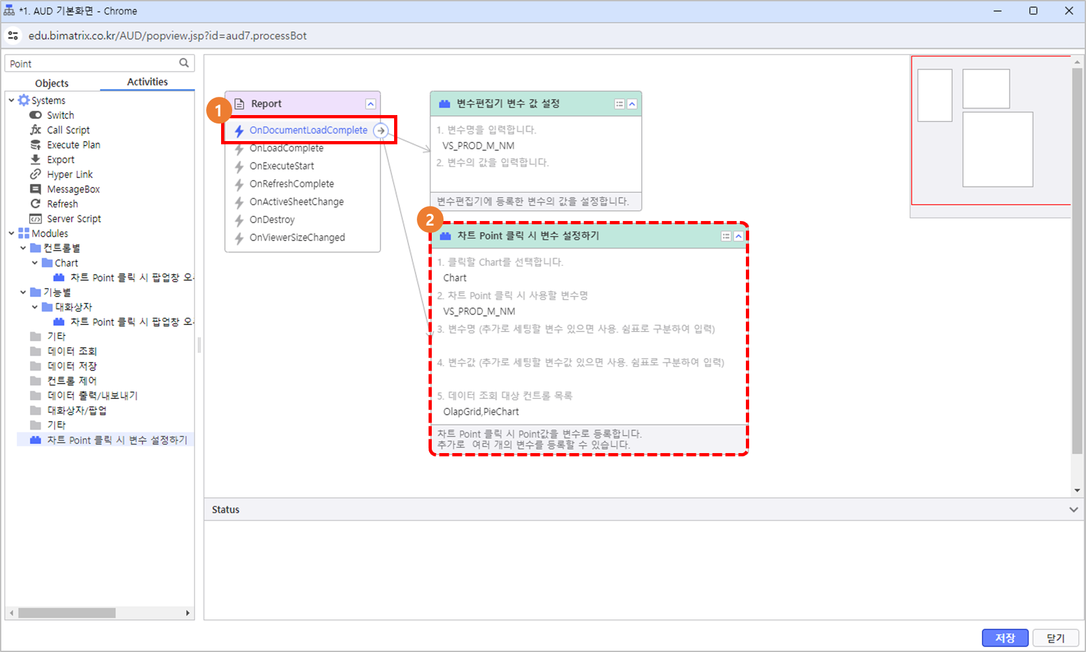This screenshot has height=652, width=1086.
Task: Select the Export activity
Action: (x=60, y=160)
